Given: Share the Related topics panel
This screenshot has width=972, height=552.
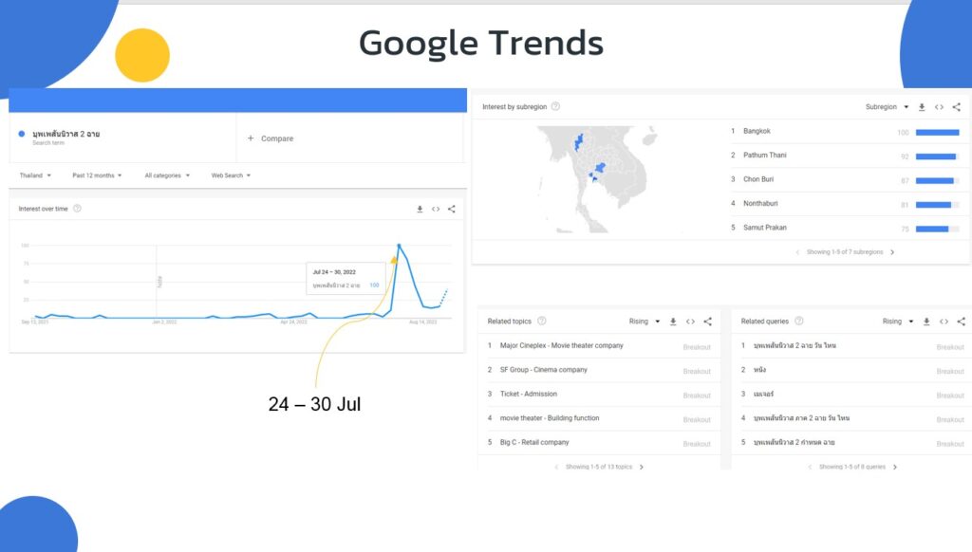Looking at the screenshot, I should click(x=707, y=322).
